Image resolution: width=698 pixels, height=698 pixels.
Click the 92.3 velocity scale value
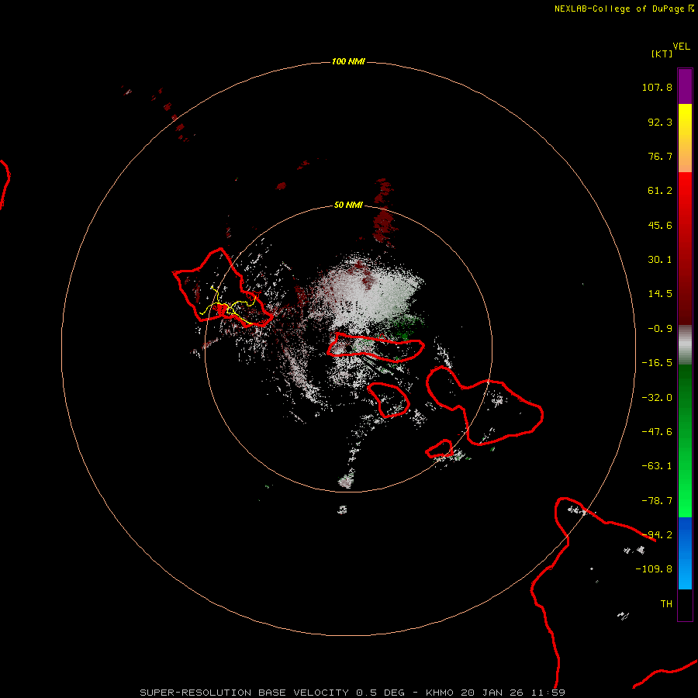pyautogui.click(x=660, y=122)
